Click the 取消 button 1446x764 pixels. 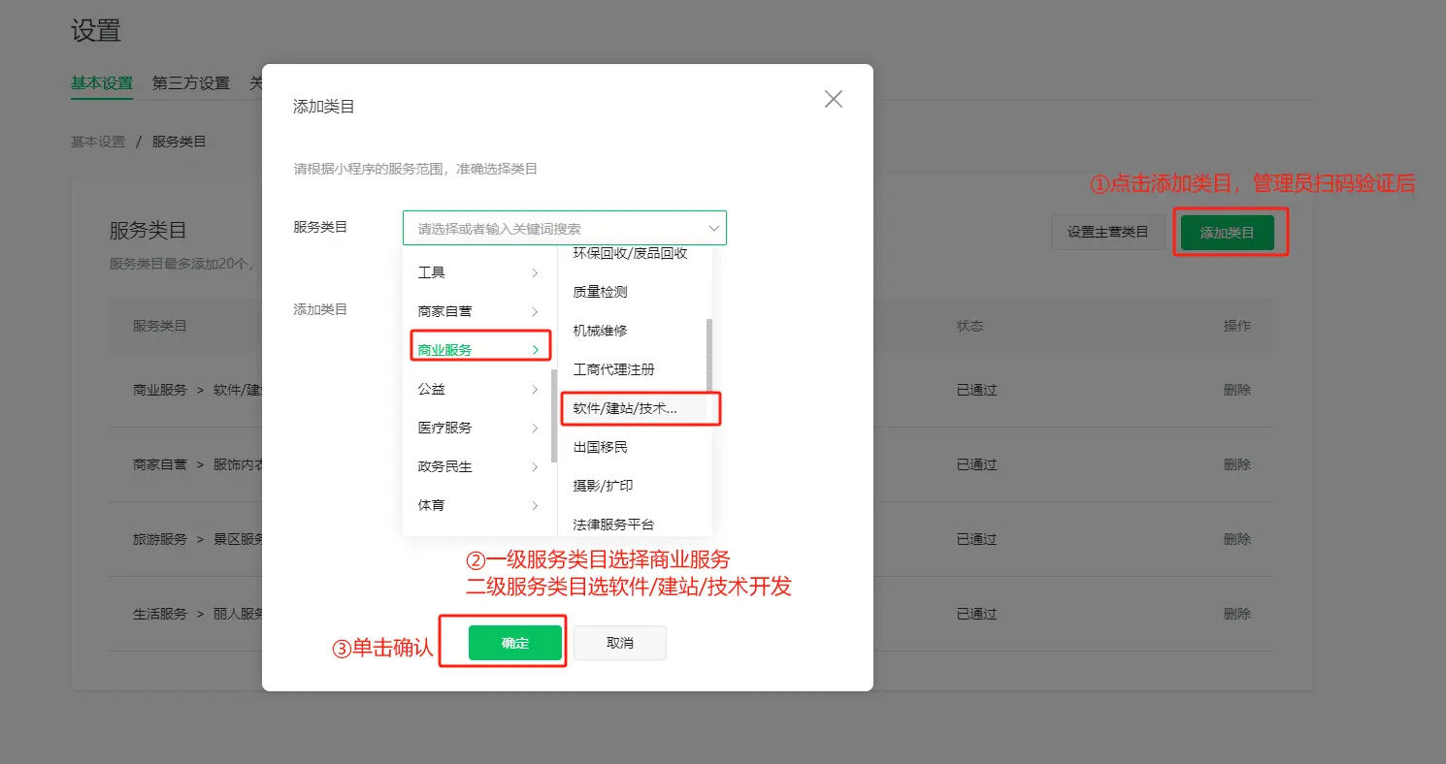(619, 643)
